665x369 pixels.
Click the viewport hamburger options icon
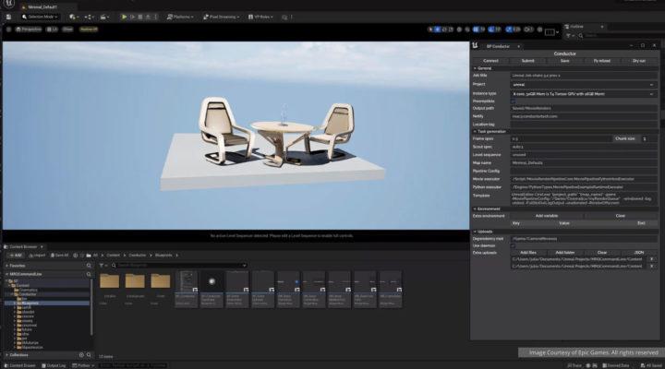pyautogui.click(x=8, y=30)
